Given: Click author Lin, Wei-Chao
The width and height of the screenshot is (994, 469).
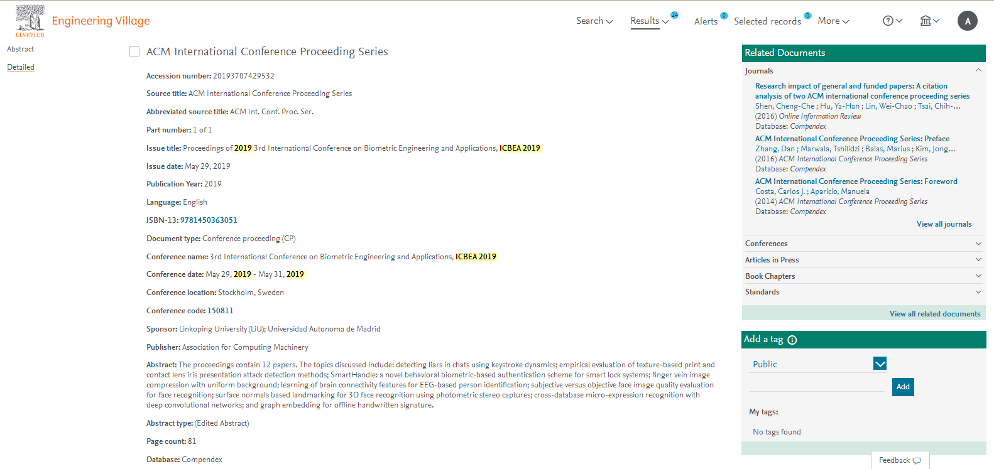Looking at the screenshot, I should pos(888,106).
